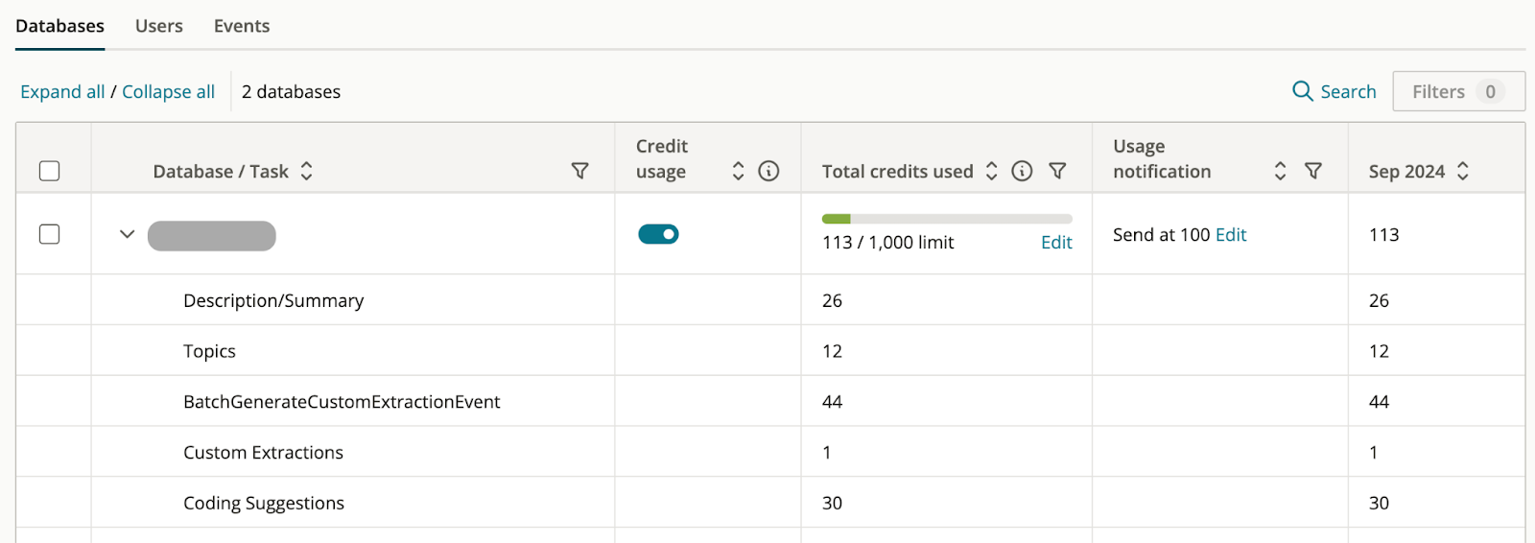Click the '113 / 1,000 limit' text

click(887, 243)
